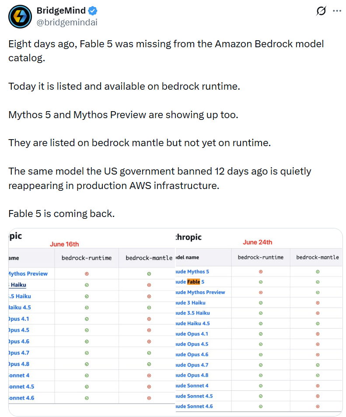
Task: Open Claude Sonnet 4.5 link in right table
Action: 194,396
